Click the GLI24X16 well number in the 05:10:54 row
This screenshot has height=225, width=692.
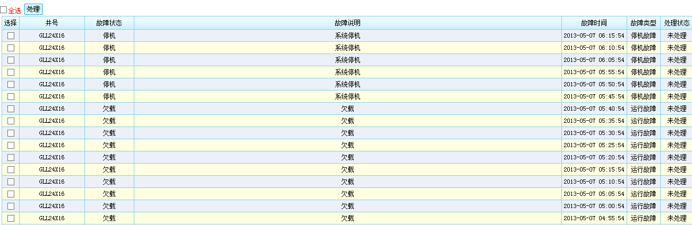pos(52,182)
